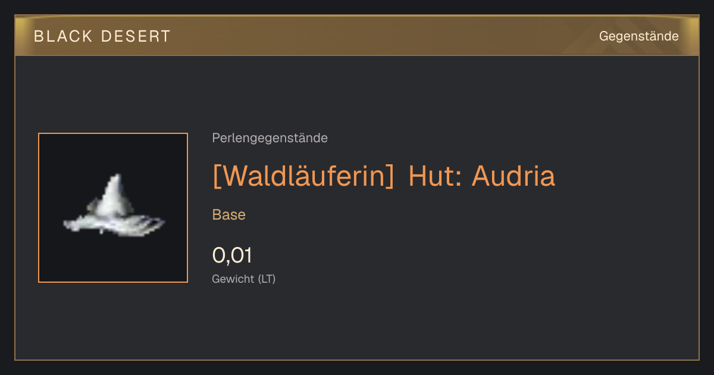
Task: Open the BLACK DESERT logo text
Action: coord(102,36)
